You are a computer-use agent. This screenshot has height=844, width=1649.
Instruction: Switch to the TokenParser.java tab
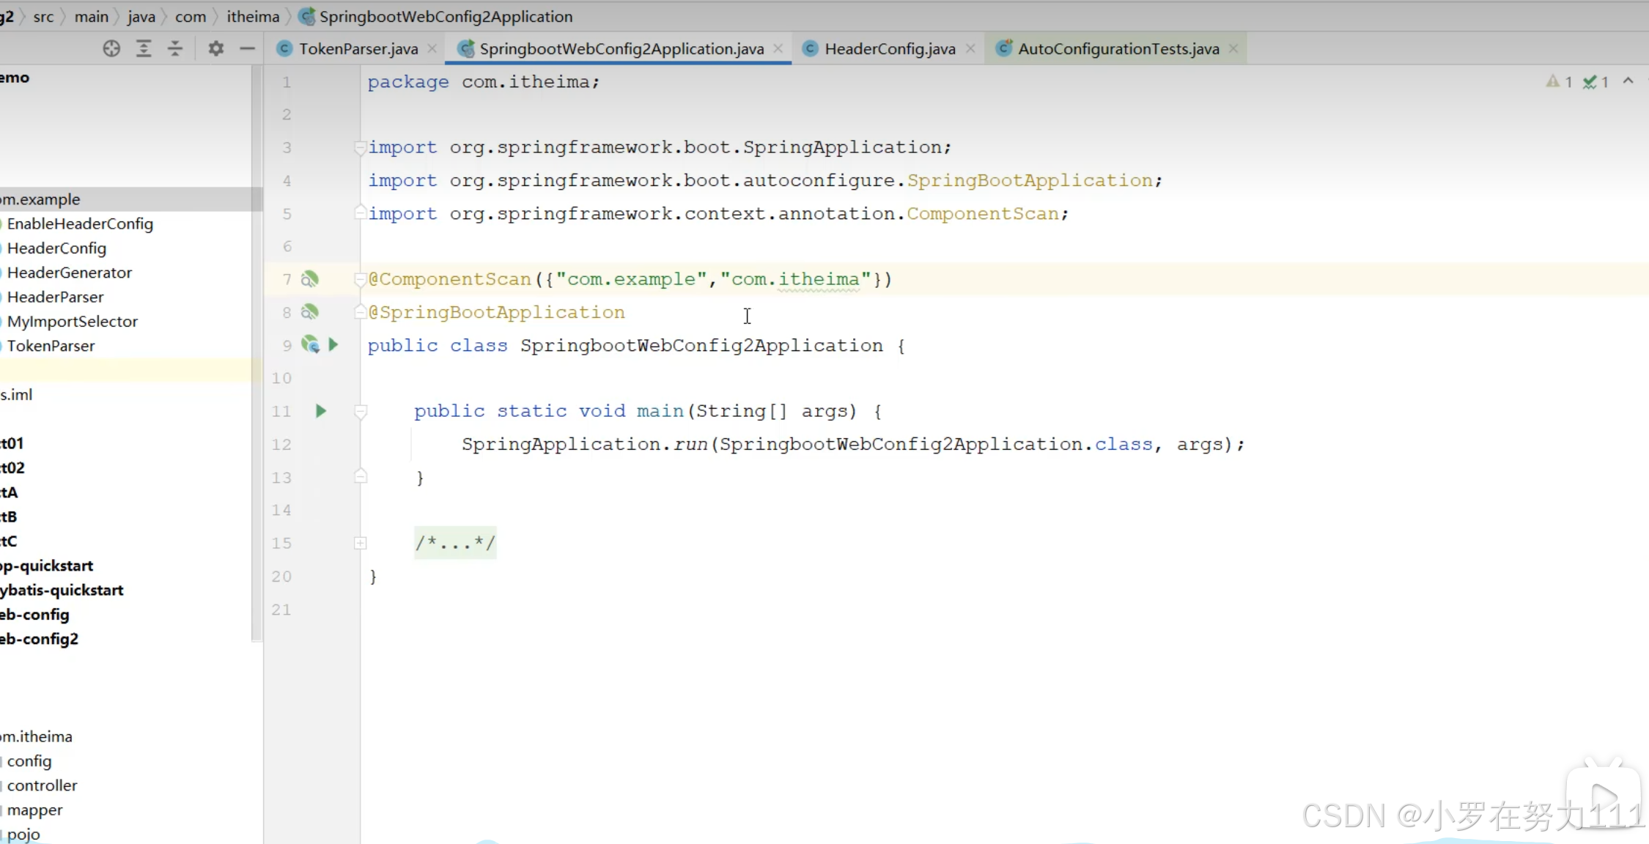point(358,49)
